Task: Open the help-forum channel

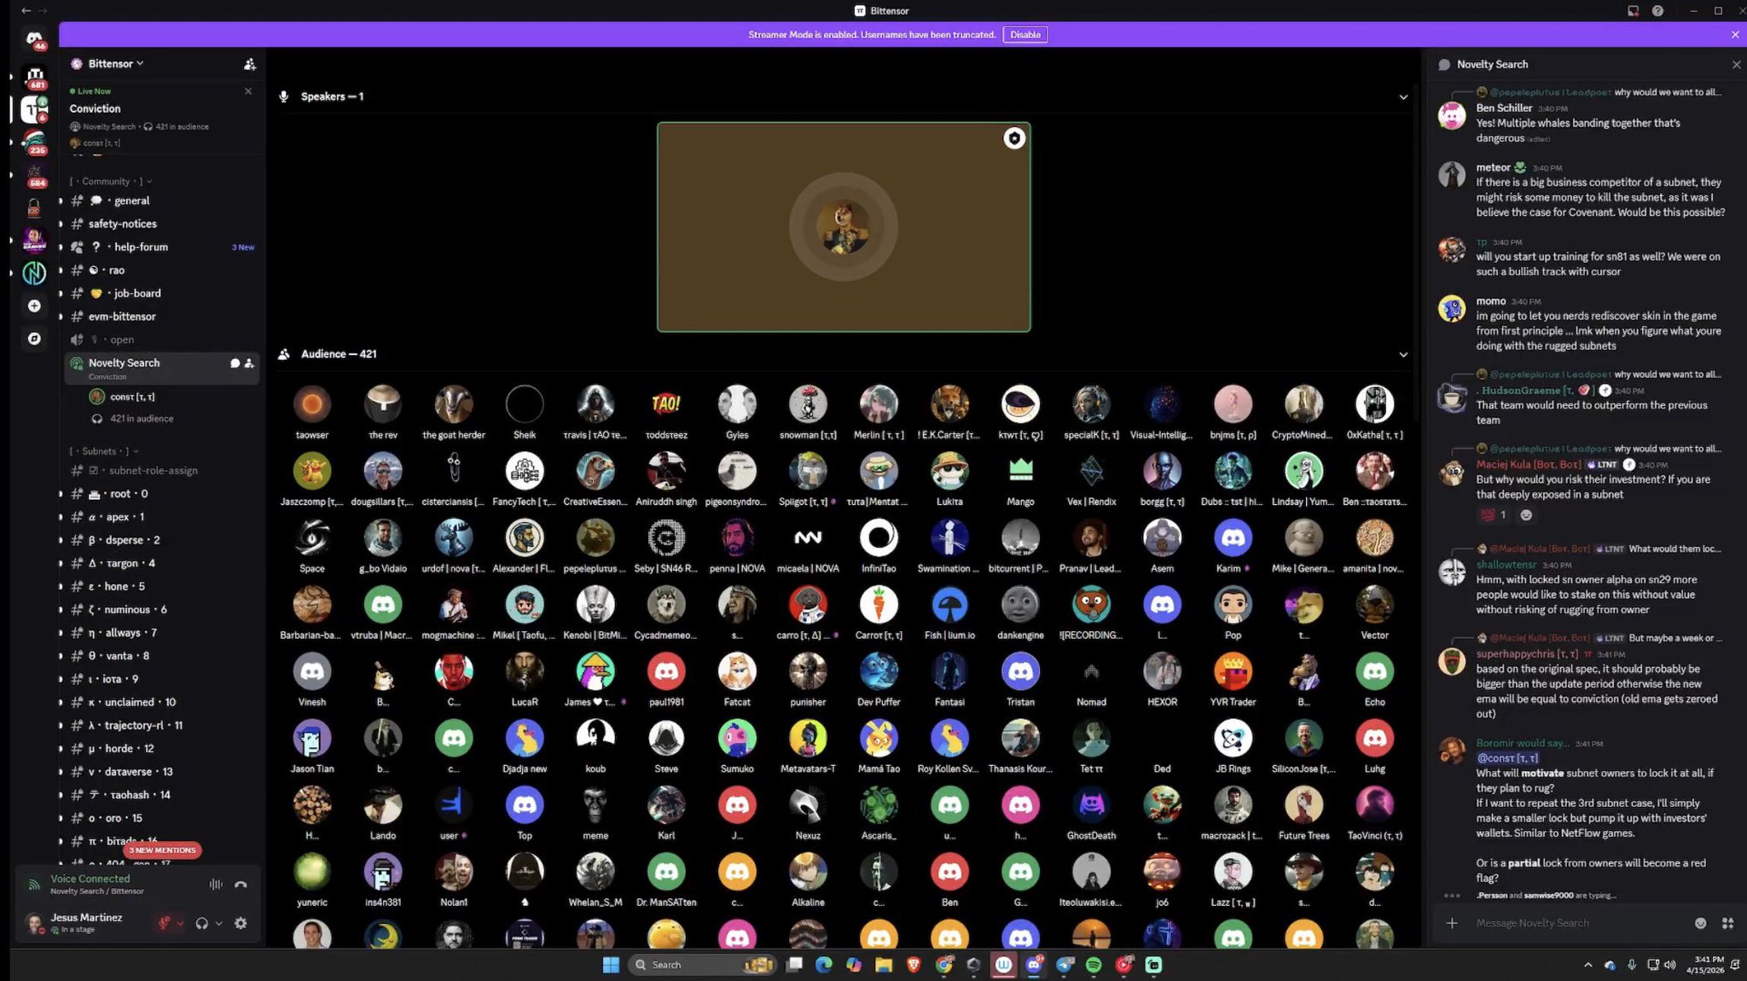Action: pos(141,247)
